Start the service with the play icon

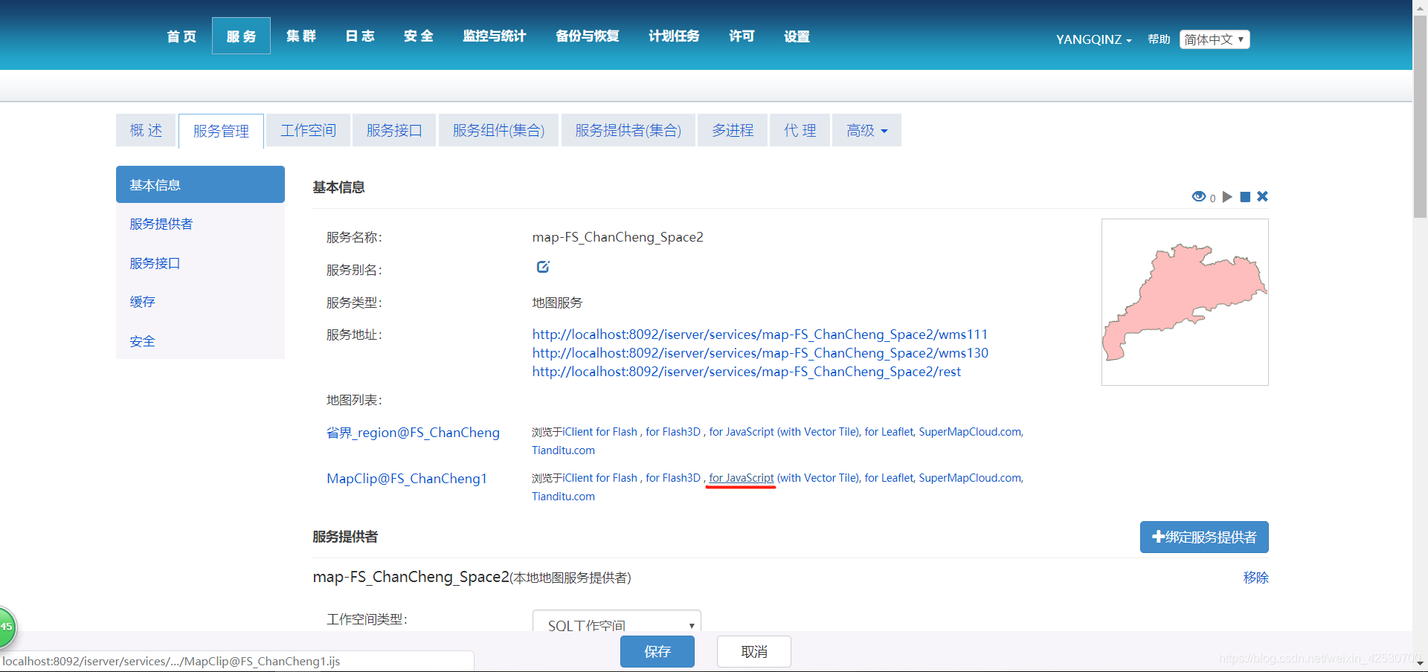1227,197
